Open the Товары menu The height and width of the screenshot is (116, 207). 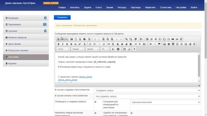[x=62, y=7]
